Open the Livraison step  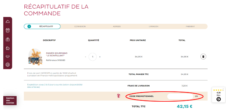coord(153,26)
